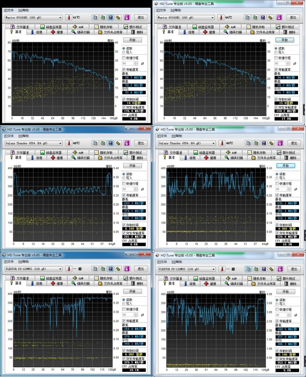Click the up arrow of the 40 gB spinner
The width and height of the screenshot is (306, 377).
[136, 62]
